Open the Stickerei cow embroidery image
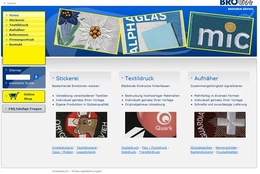260x174 pixels. [82, 124]
